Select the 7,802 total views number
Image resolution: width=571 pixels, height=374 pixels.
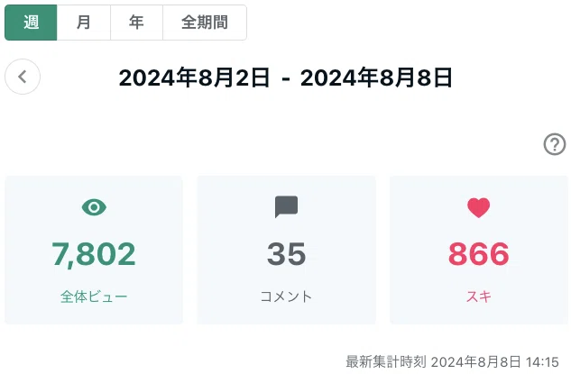coord(94,254)
